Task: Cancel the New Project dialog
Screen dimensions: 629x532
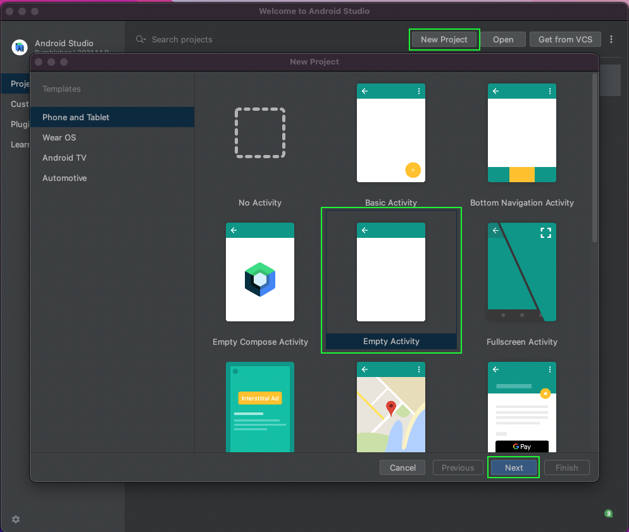Action: click(402, 467)
